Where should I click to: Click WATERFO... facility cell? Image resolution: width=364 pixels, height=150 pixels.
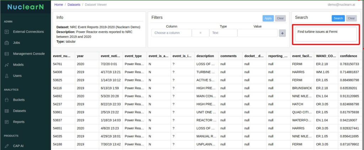pos(302,120)
